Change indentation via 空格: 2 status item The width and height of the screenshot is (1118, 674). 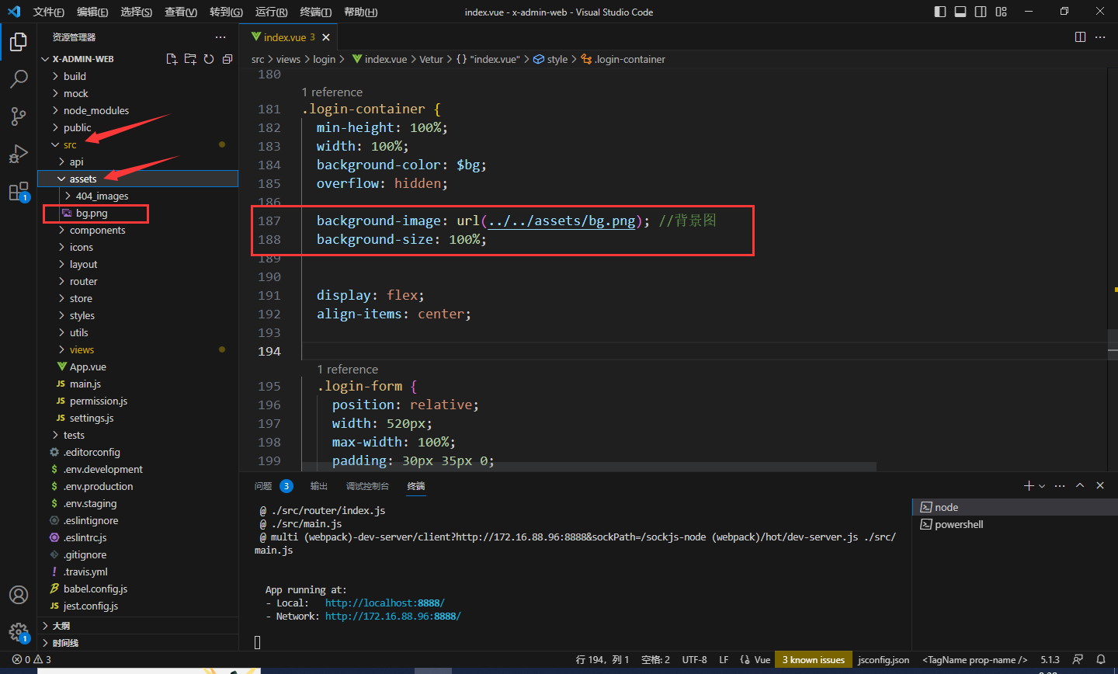[x=655, y=659]
